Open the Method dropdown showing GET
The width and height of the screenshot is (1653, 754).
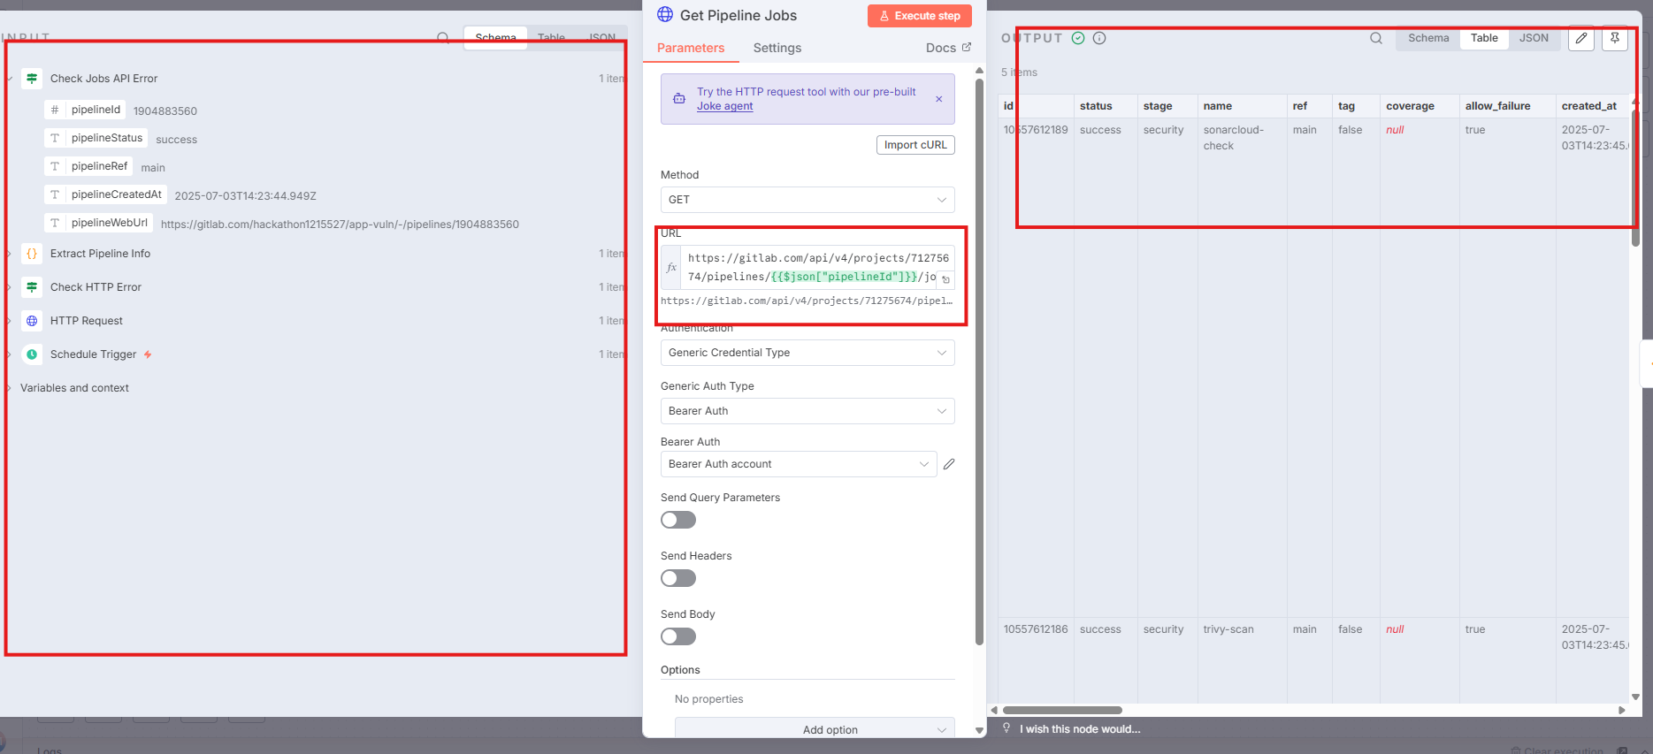tap(807, 200)
